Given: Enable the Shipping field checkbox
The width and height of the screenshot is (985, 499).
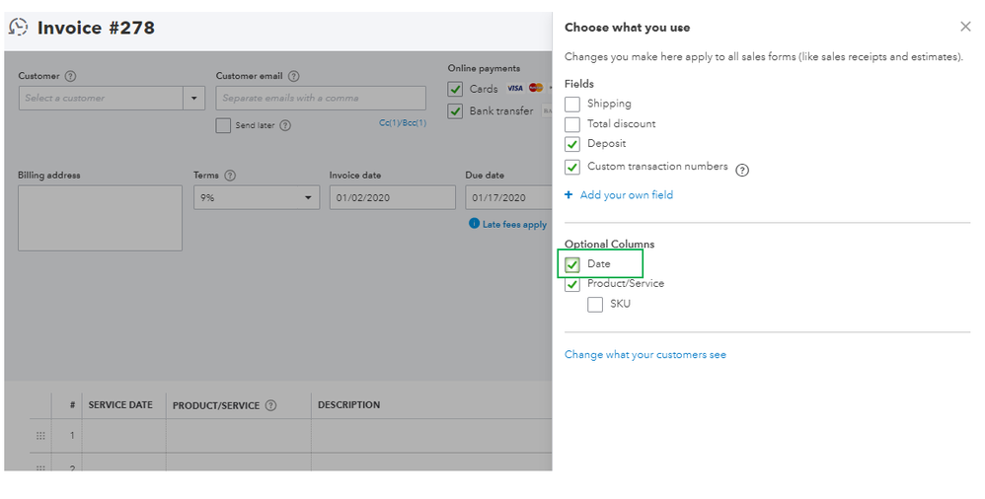Looking at the screenshot, I should (572, 104).
